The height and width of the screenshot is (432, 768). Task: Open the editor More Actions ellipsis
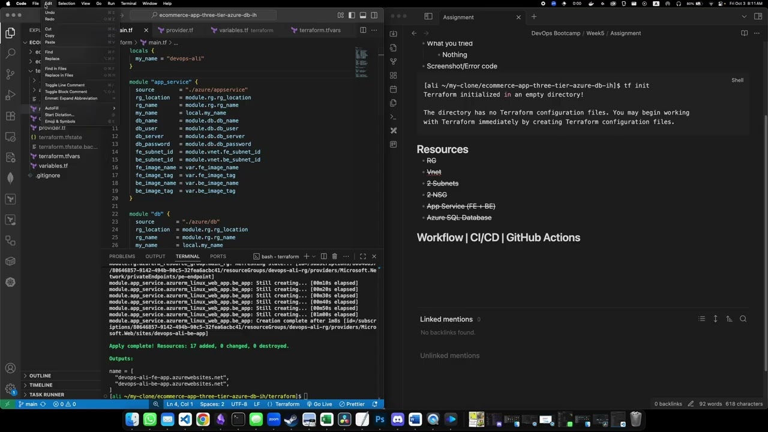374,30
